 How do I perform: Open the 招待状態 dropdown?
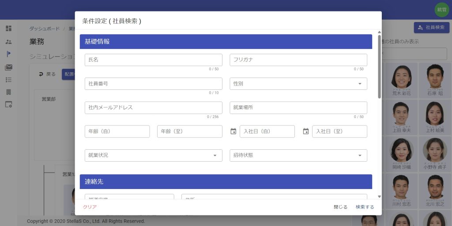pyautogui.click(x=298, y=156)
